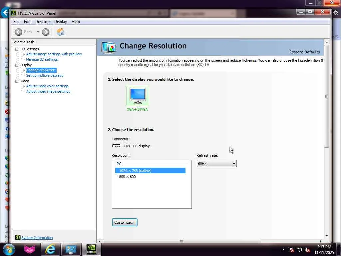Click the horizontal scrollbar thumb
This screenshot has height=256, width=341.
182,241
